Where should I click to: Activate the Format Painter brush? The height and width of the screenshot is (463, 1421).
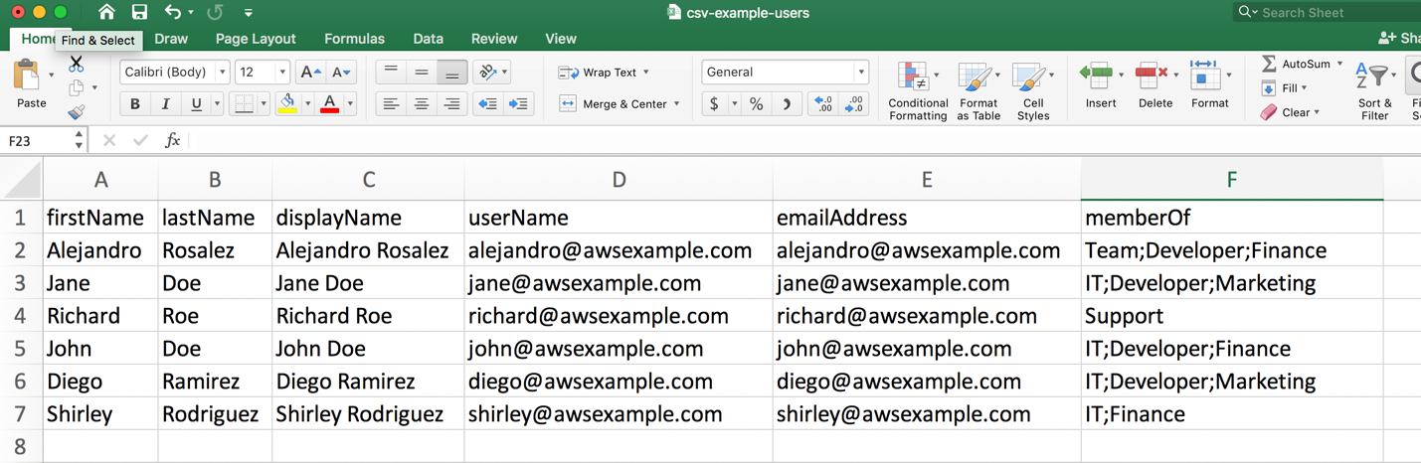click(x=76, y=112)
